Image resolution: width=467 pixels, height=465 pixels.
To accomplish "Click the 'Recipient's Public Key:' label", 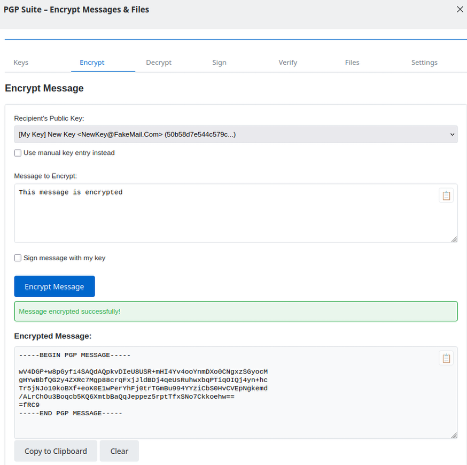I will (x=49, y=118).
